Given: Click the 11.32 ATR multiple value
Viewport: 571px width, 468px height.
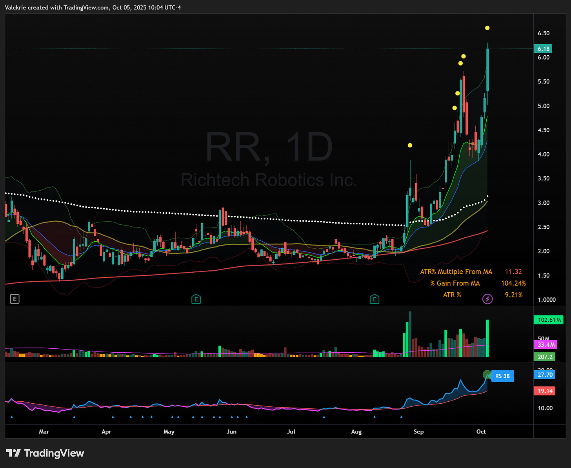Looking at the screenshot, I should pos(513,271).
